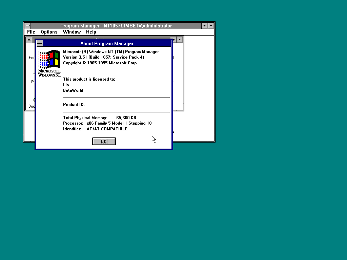
Task: Click the Program Manager title bar
Action: tap(116, 26)
